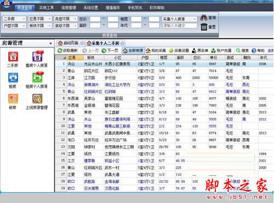Click the 楼层 minimum input field
Viewport: 274px width, 203px height.
[136, 19]
